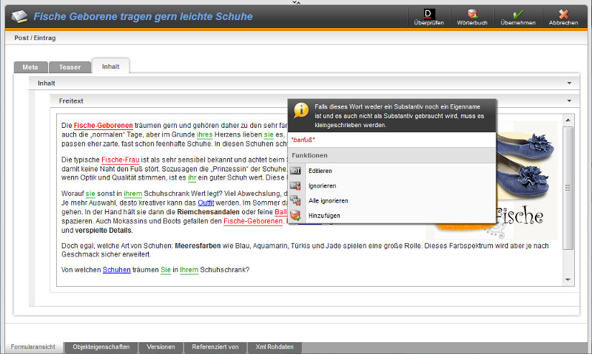Click the Alle ignorieren icon
The height and width of the screenshot is (354, 592).
296,200
